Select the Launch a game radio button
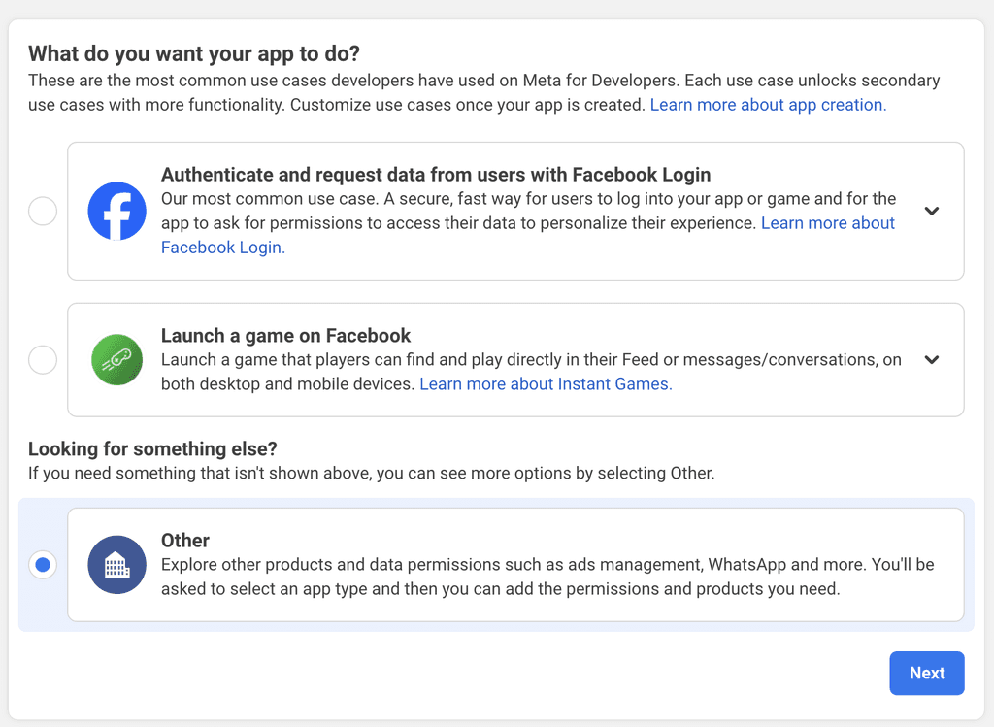The height and width of the screenshot is (727, 994). point(43,359)
